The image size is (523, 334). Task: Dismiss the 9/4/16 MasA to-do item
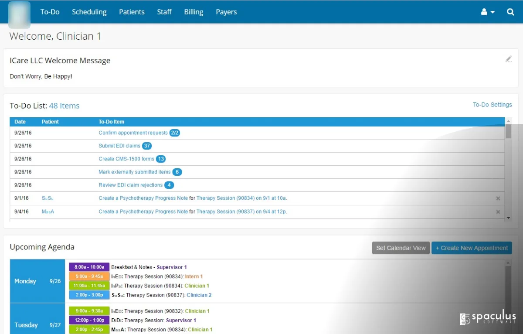[498, 212]
